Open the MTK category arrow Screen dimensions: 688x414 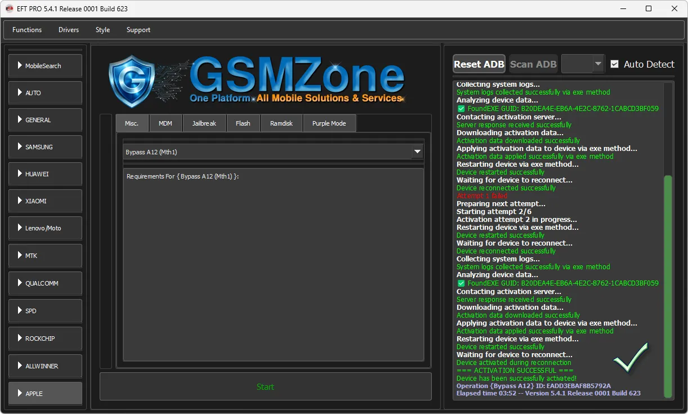(20, 256)
